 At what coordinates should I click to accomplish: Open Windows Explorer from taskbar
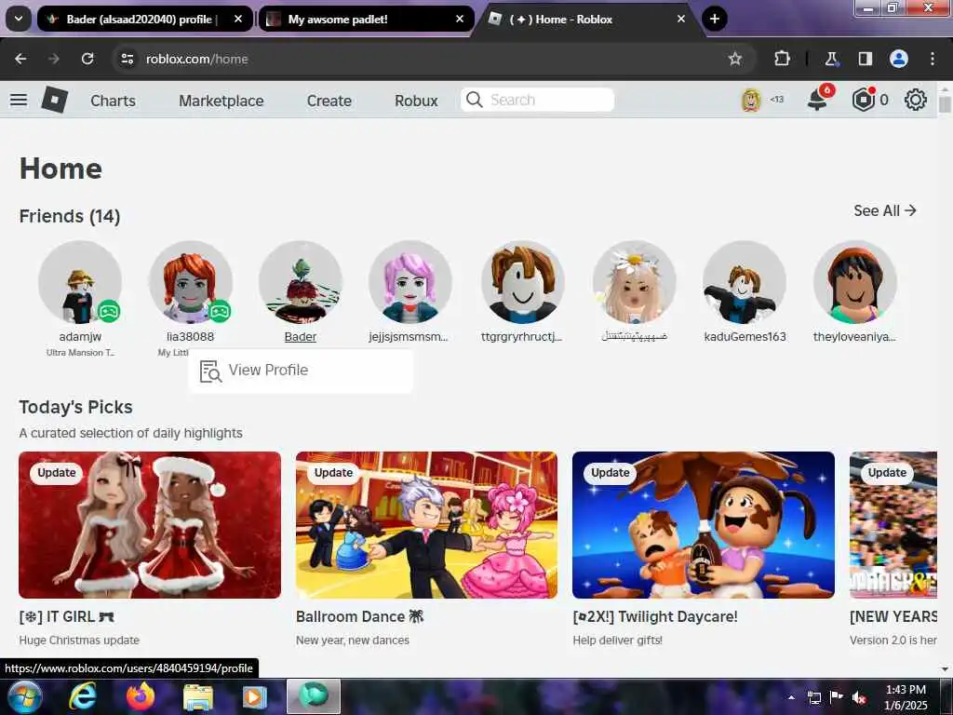(198, 698)
